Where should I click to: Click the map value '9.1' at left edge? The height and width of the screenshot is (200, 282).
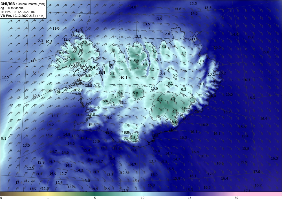tap(4, 139)
